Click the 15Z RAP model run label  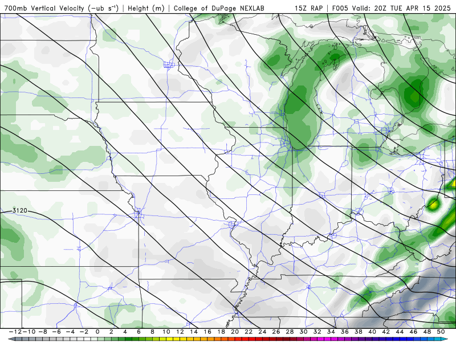coord(308,8)
